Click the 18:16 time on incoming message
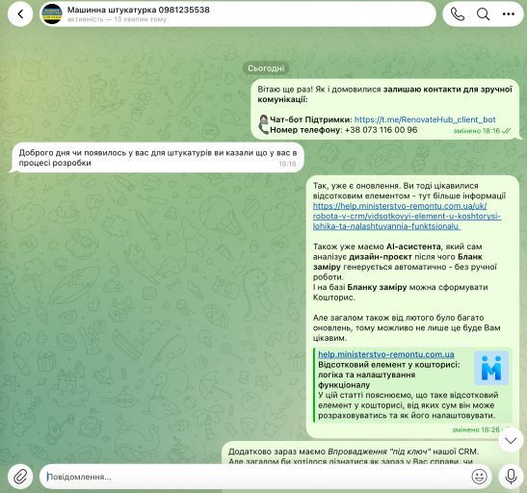 click(x=287, y=164)
